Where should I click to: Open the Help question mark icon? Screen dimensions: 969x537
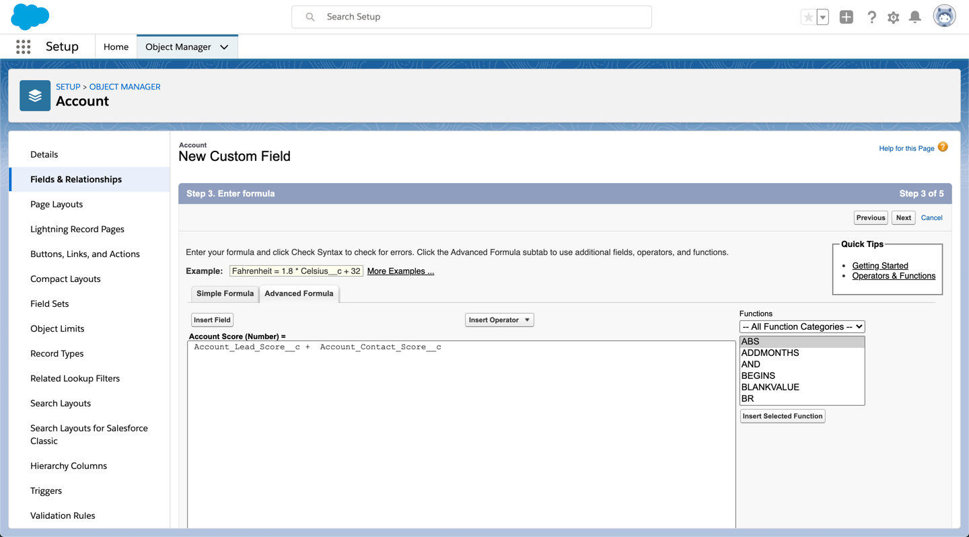click(x=871, y=17)
